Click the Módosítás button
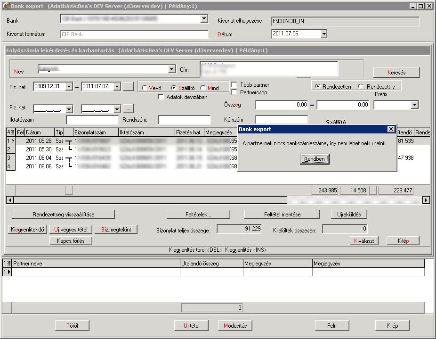The image size is (436, 339). (235, 325)
